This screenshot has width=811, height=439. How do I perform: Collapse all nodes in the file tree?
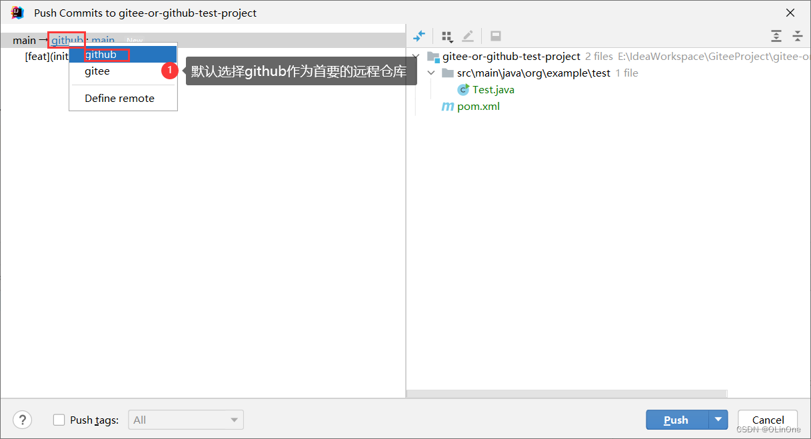[x=797, y=36]
